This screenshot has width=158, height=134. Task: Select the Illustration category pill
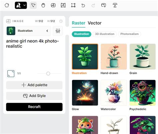click(81, 34)
